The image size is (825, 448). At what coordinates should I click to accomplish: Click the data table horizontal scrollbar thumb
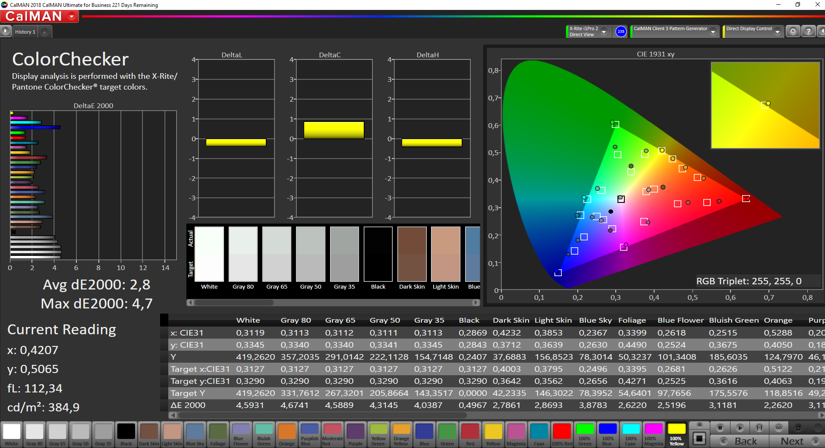point(323,415)
